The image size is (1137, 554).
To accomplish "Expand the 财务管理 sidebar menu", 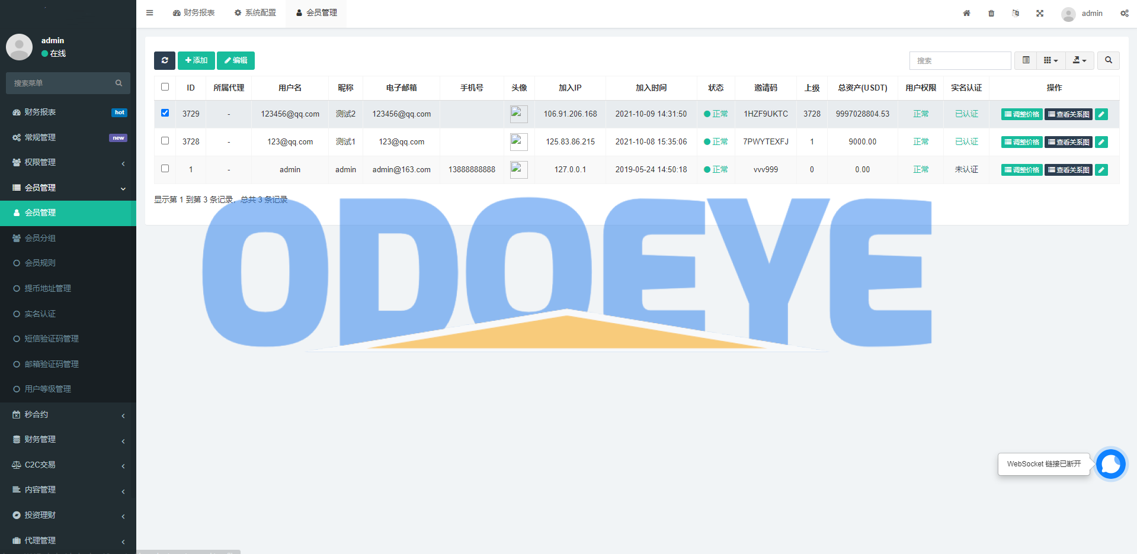I will click(x=68, y=440).
